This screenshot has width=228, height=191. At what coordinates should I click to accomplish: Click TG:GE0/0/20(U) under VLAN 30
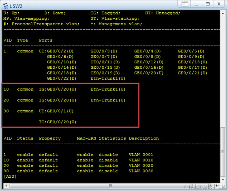click(57, 122)
